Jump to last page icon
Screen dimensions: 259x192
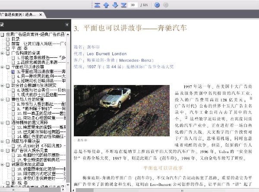[123, 5]
